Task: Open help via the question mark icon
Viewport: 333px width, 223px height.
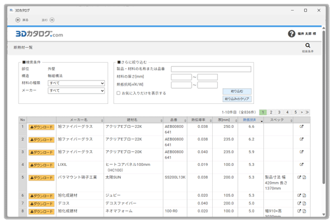Action: 292,34
